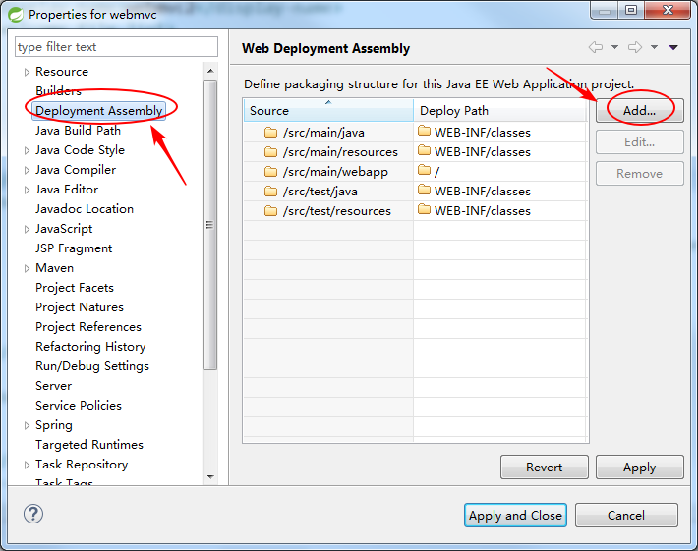This screenshot has height=551, width=698.
Task: Click folder icon for /src/main/java
Action: [270, 132]
